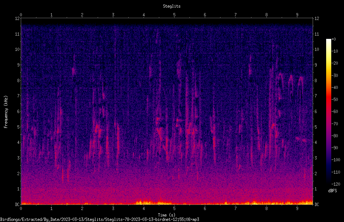Click the 1 second tick on bottom axis
Image resolution: width=344 pixels, height=222 pixels.
[51, 209]
